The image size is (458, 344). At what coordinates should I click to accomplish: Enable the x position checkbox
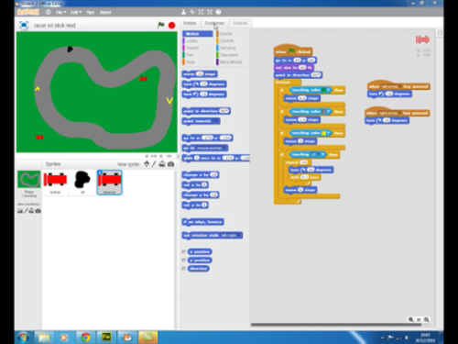(183, 251)
